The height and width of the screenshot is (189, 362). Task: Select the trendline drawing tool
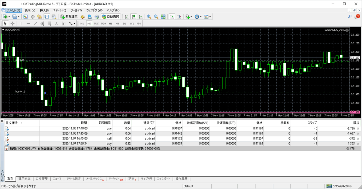click(36, 24)
